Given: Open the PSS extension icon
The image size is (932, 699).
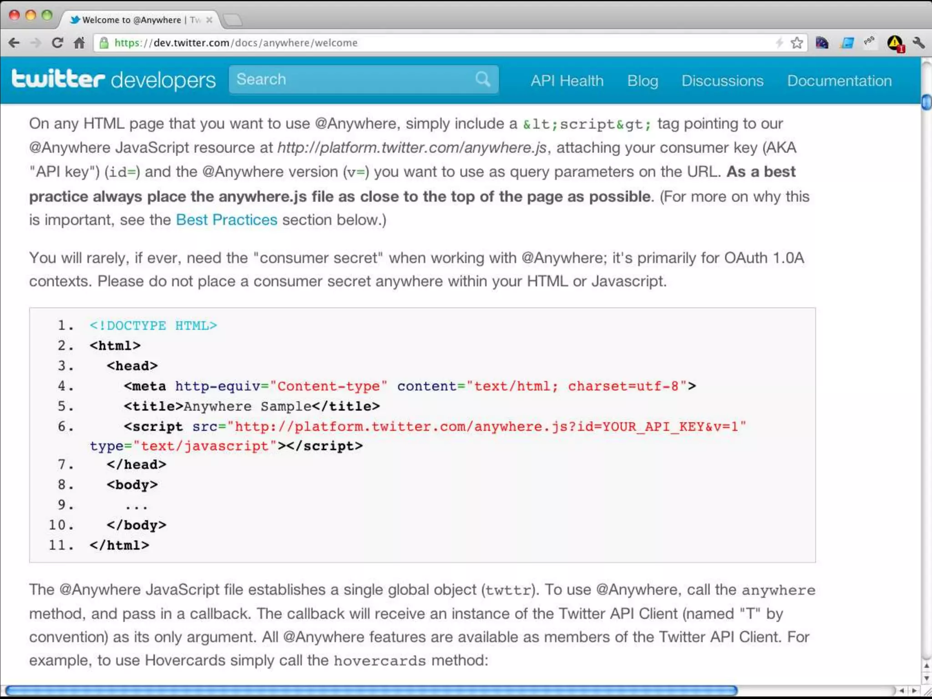Looking at the screenshot, I should [x=870, y=42].
